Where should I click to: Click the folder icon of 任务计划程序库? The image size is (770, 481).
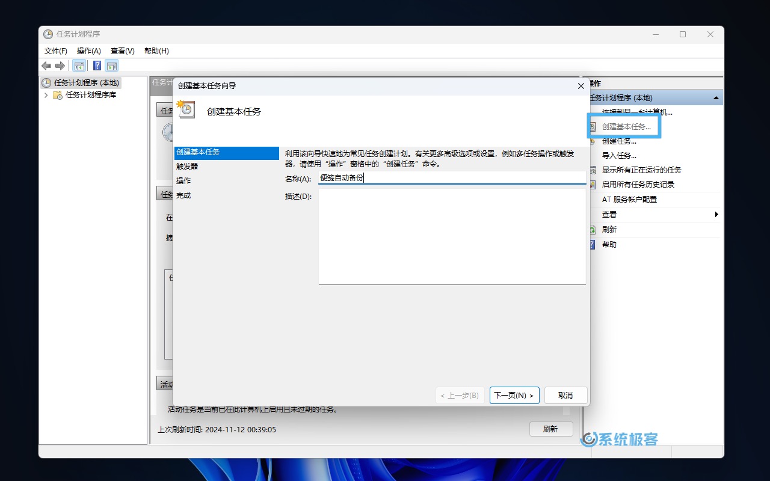[x=58, y=95]
